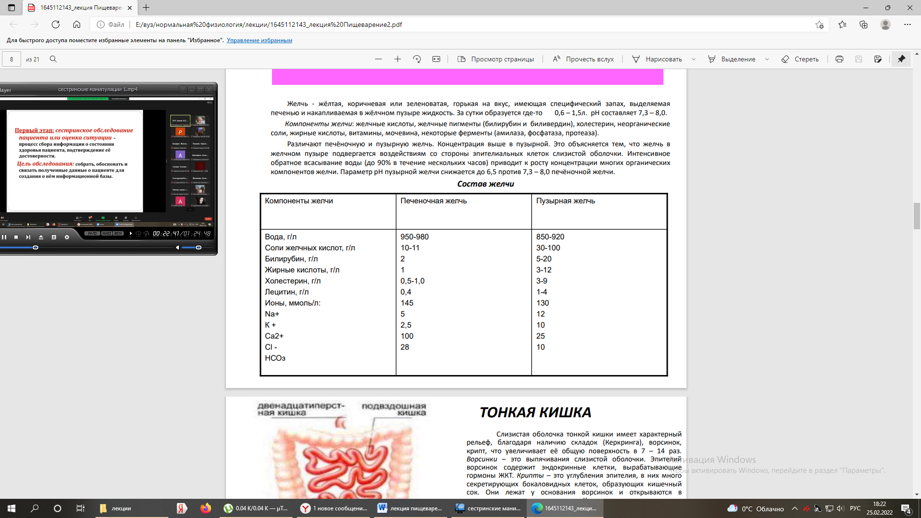
Task: Click the page scrollbar thumb on the right edge
Action: 917,216
